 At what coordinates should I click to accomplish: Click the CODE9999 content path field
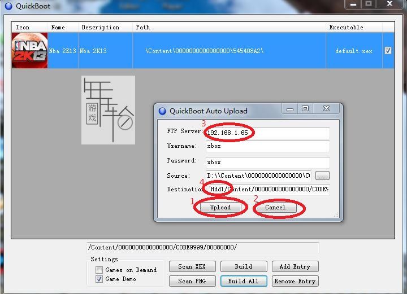[x=203, y=247]
